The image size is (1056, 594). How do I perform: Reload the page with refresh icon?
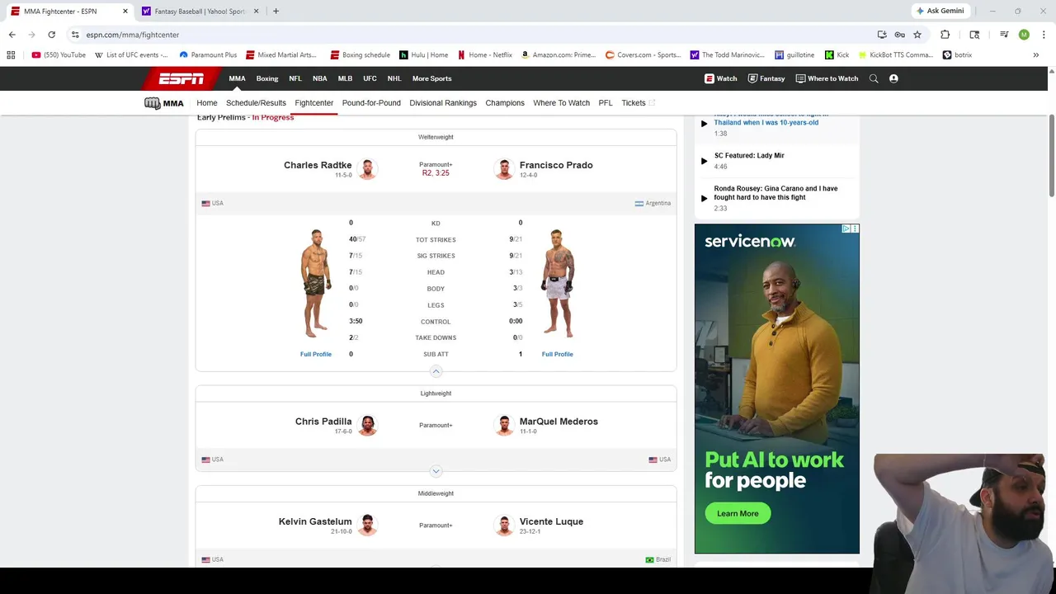coord(51,35)
